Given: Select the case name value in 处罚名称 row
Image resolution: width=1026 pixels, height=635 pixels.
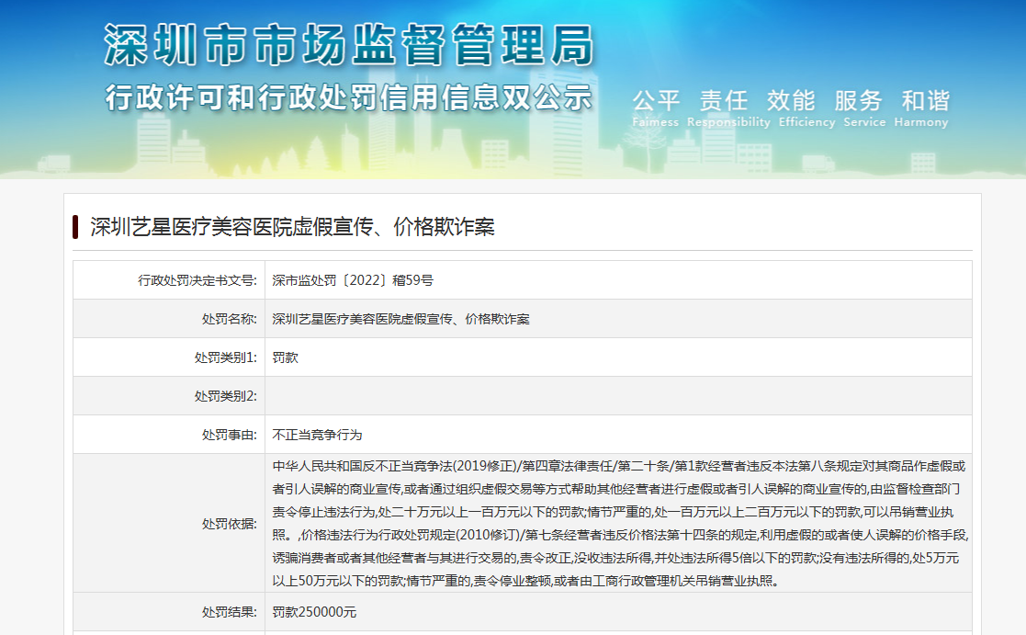Looking at the screenshot, I should pyautogui.click(x=401, y=319).
